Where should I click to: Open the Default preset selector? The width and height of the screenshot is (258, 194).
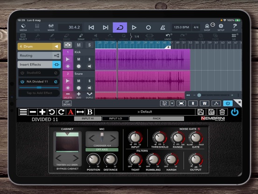[145, 112]
